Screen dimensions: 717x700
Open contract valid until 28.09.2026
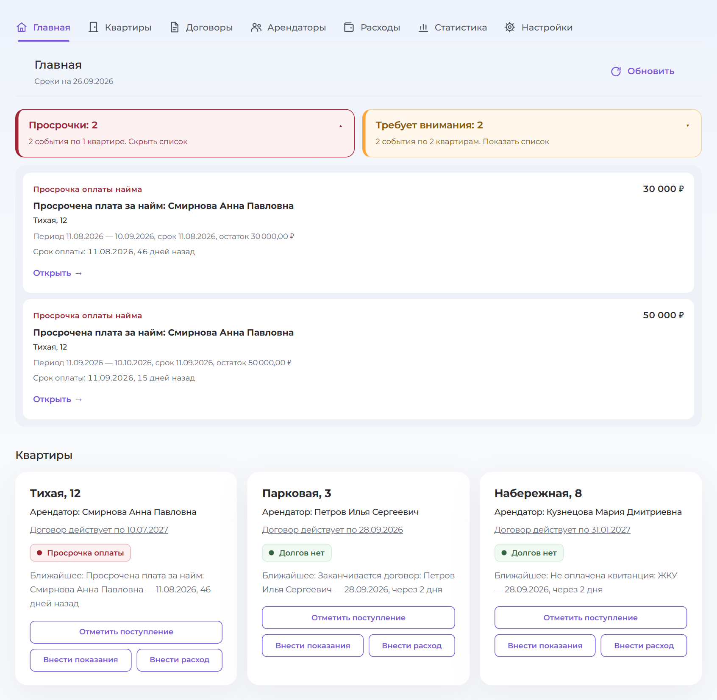(333, 530)
